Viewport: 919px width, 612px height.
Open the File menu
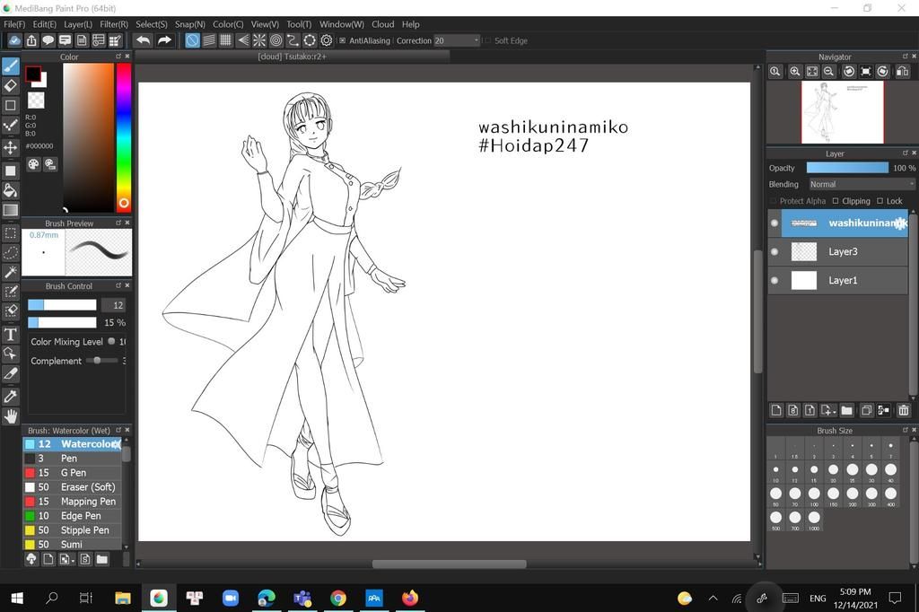[14, 24]
